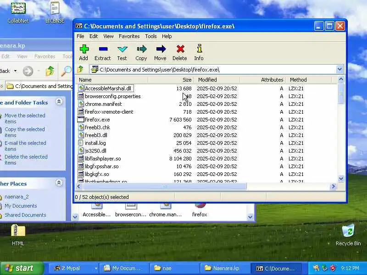
Task: Open the 7-Zip File menu
Action: pyautogui.click(x=80, y=36)
